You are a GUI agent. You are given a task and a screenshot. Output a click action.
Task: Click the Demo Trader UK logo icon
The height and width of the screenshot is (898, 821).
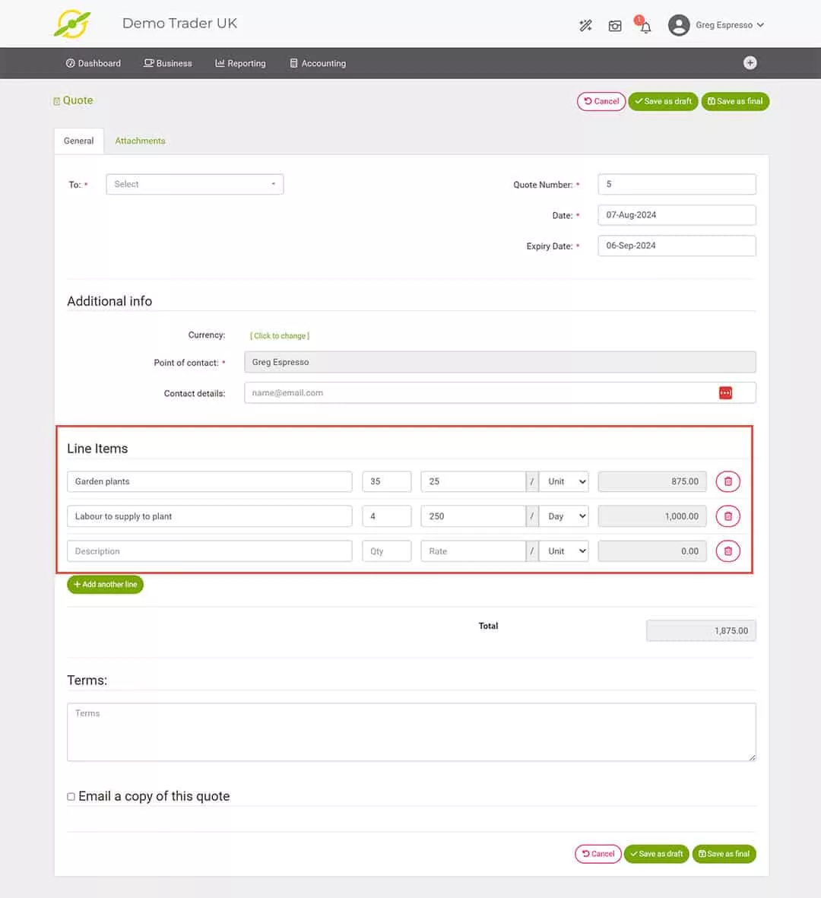(71, 24)
